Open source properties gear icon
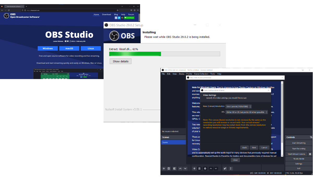 pyautogui.click(x=205, y=169)
